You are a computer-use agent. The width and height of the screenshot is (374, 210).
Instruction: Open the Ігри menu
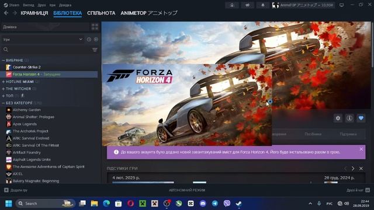53,5
